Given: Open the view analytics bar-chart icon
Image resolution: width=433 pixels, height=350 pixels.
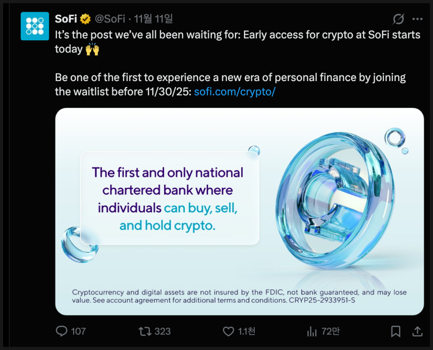Looking at the screenshot, I should point(312,332).
